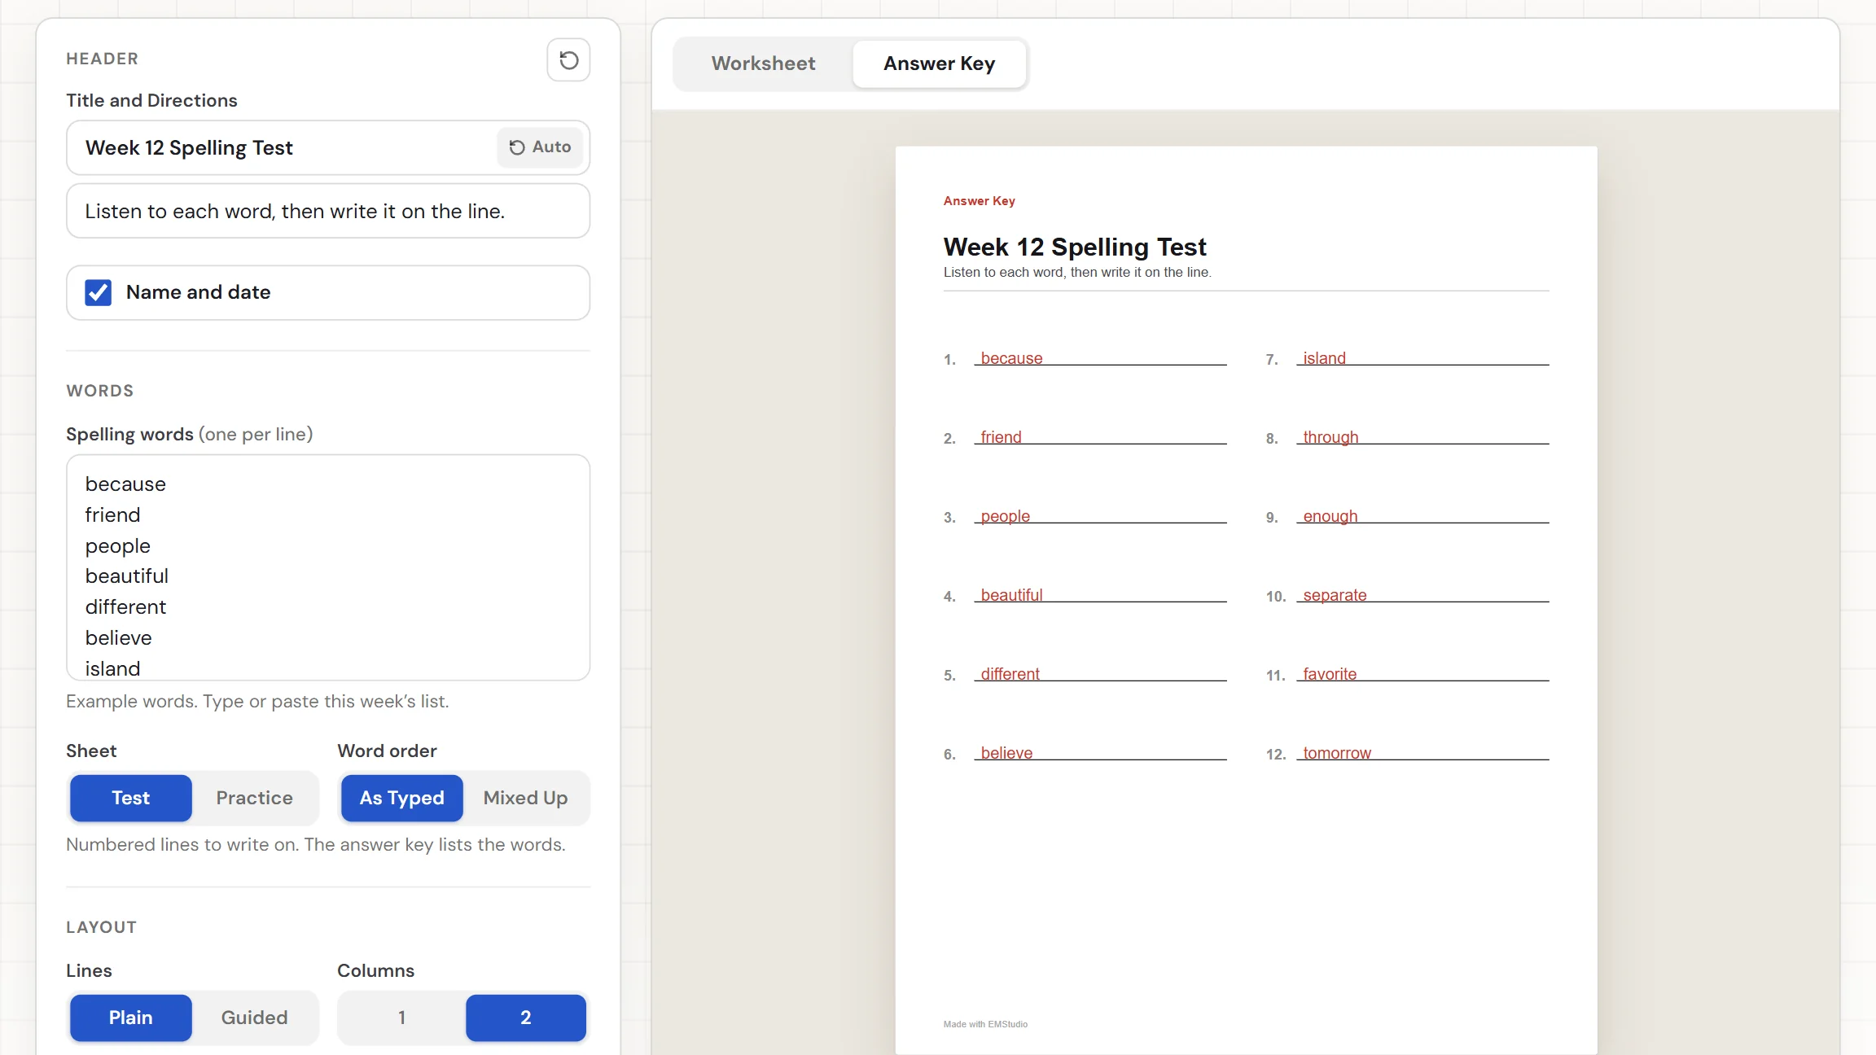Click answer 'enough' on the answer key
The width and height of the screenshot is (1876, 1055).
[x=1330, y=516]
